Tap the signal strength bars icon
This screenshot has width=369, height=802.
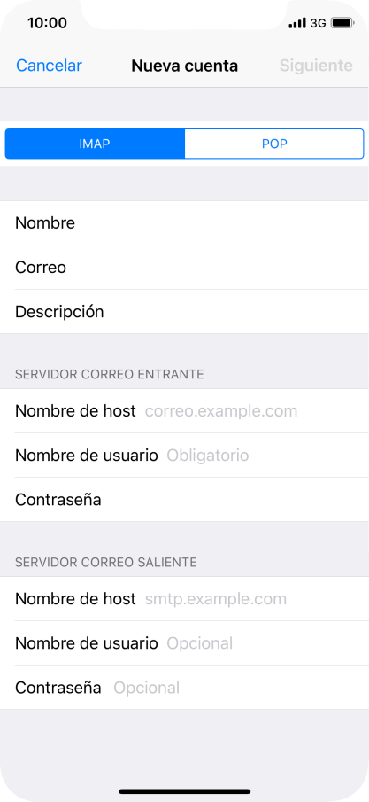[297, 23]
